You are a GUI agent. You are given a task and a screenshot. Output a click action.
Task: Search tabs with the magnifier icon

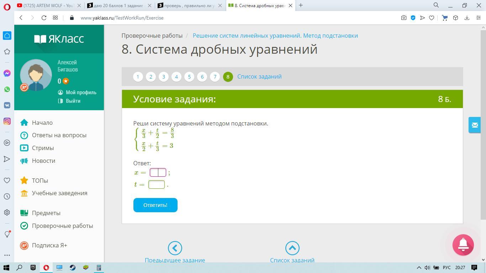click(x=436, y=5)
